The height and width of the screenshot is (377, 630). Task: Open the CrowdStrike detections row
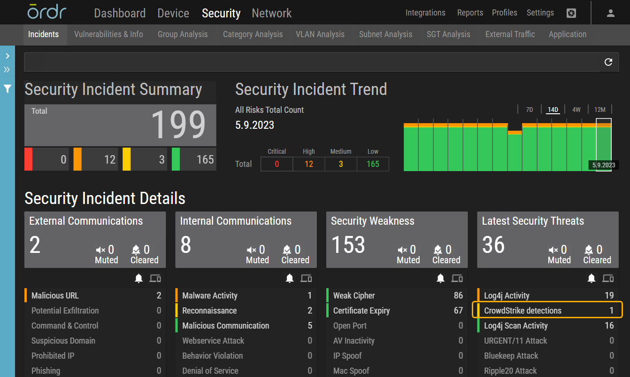coord(547,310)
